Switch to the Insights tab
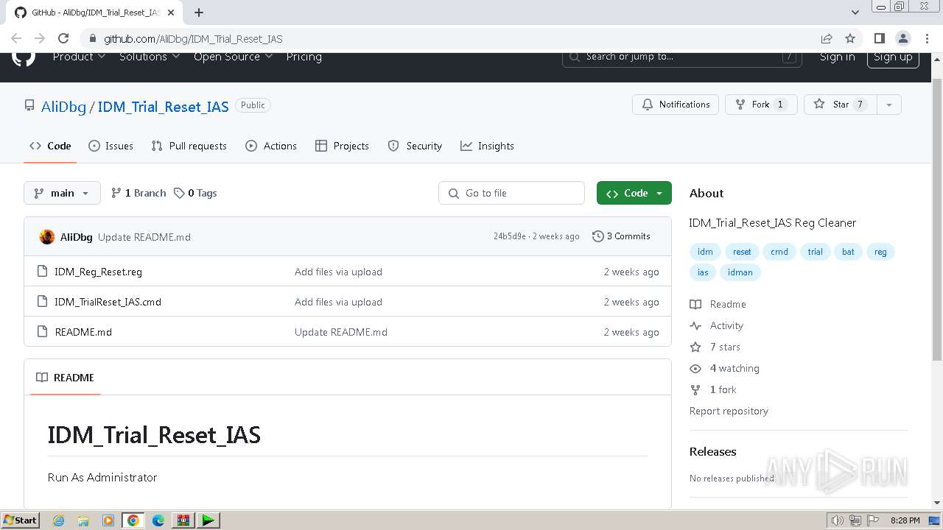 487,146
